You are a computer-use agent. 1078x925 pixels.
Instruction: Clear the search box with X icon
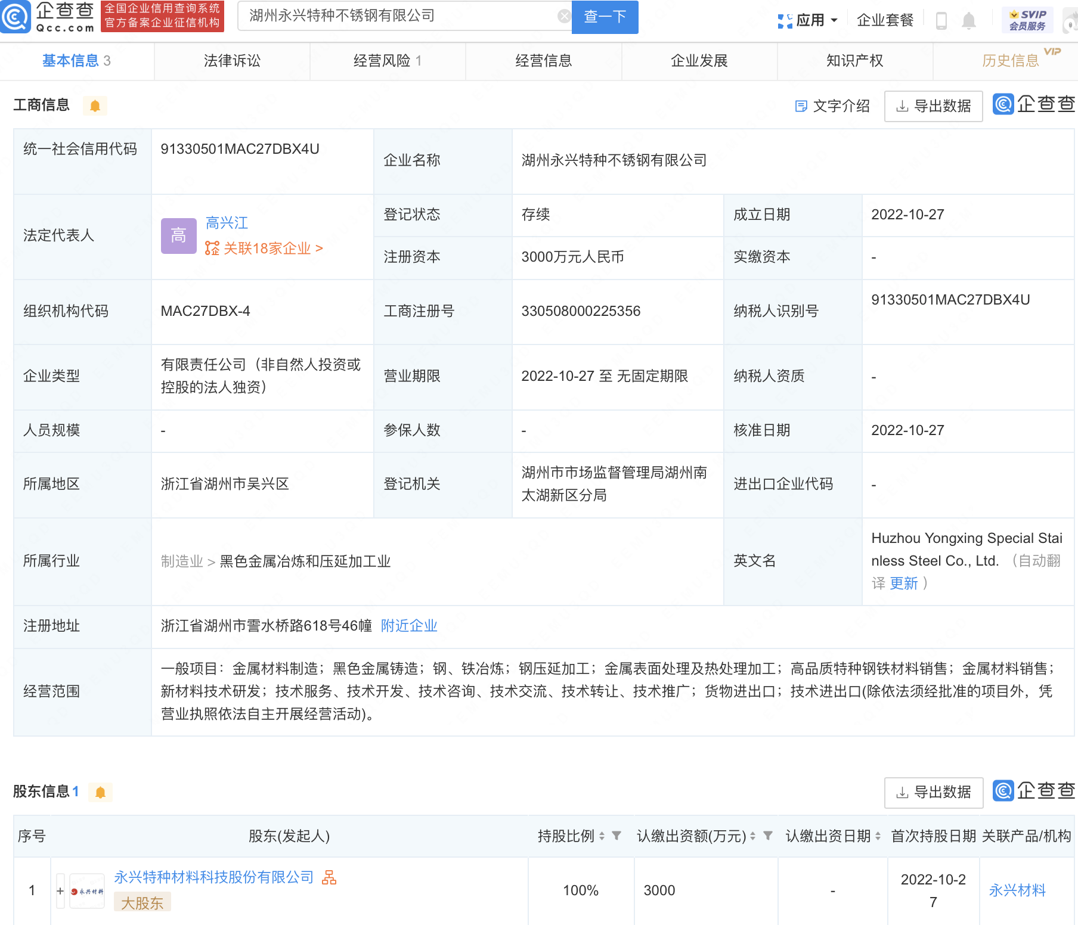click(x=563, y=17)
